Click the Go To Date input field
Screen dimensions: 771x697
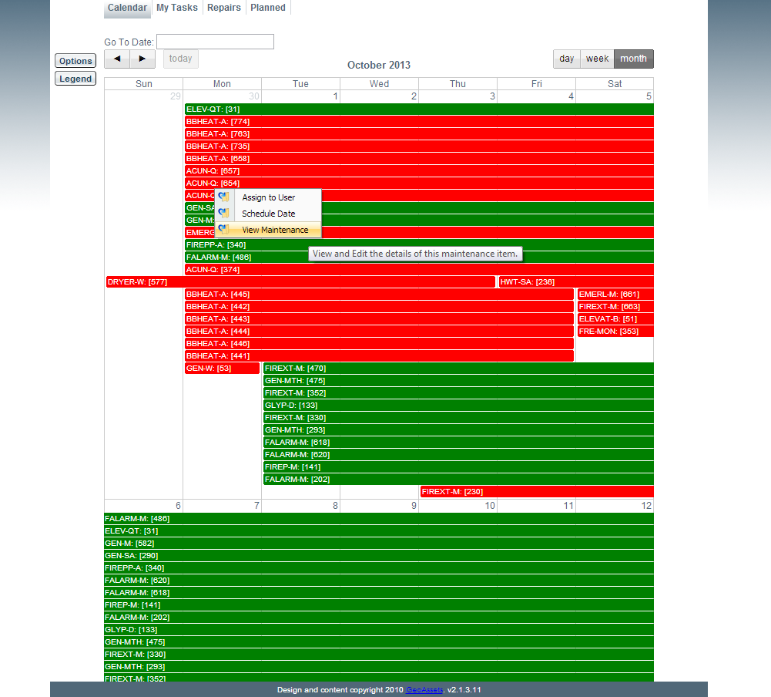tap(215, 42)
